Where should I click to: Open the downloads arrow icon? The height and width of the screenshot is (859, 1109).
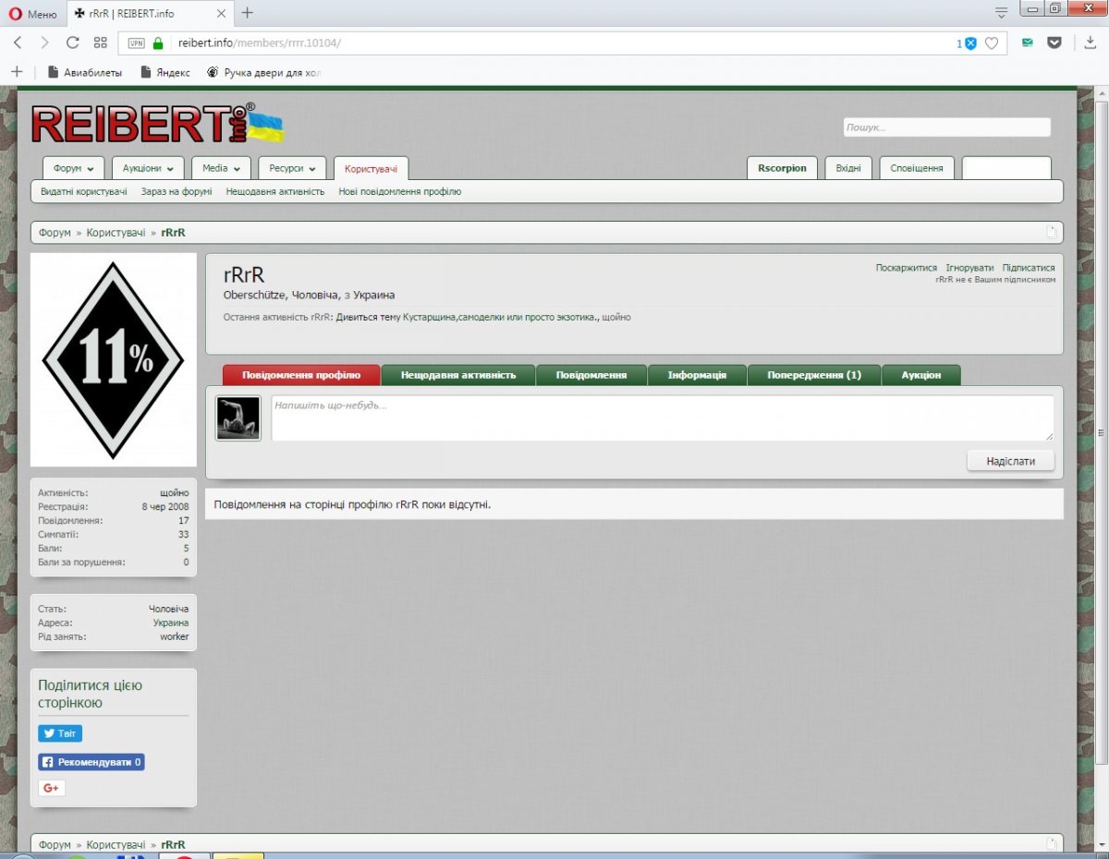(x=1091, y=42)
